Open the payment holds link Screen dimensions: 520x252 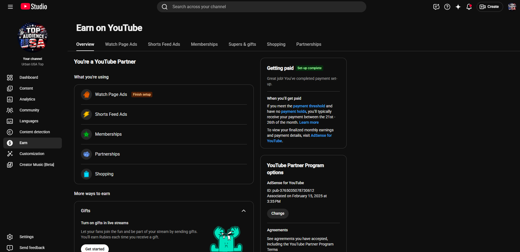(x=294, y=111)
